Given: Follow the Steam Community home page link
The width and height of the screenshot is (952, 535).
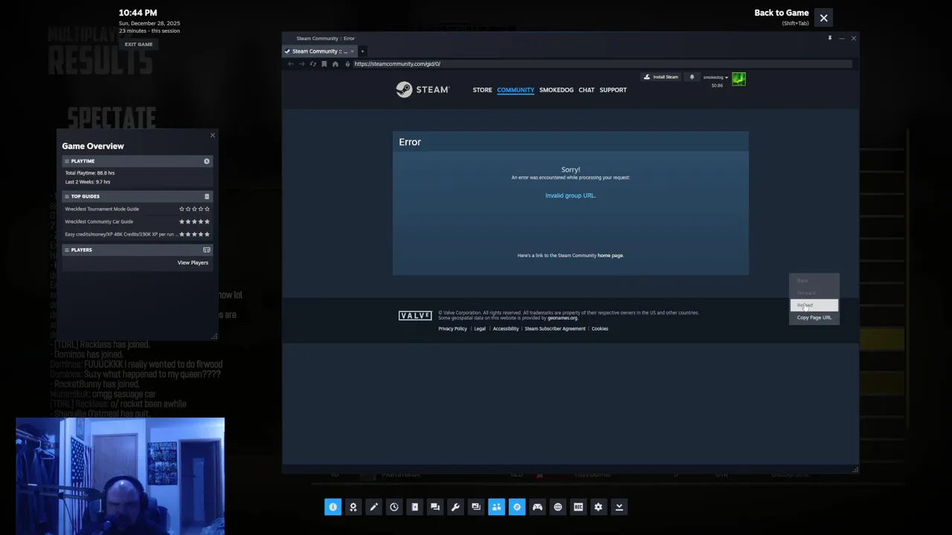Looking at the screenshot, I should pos(611,256).
